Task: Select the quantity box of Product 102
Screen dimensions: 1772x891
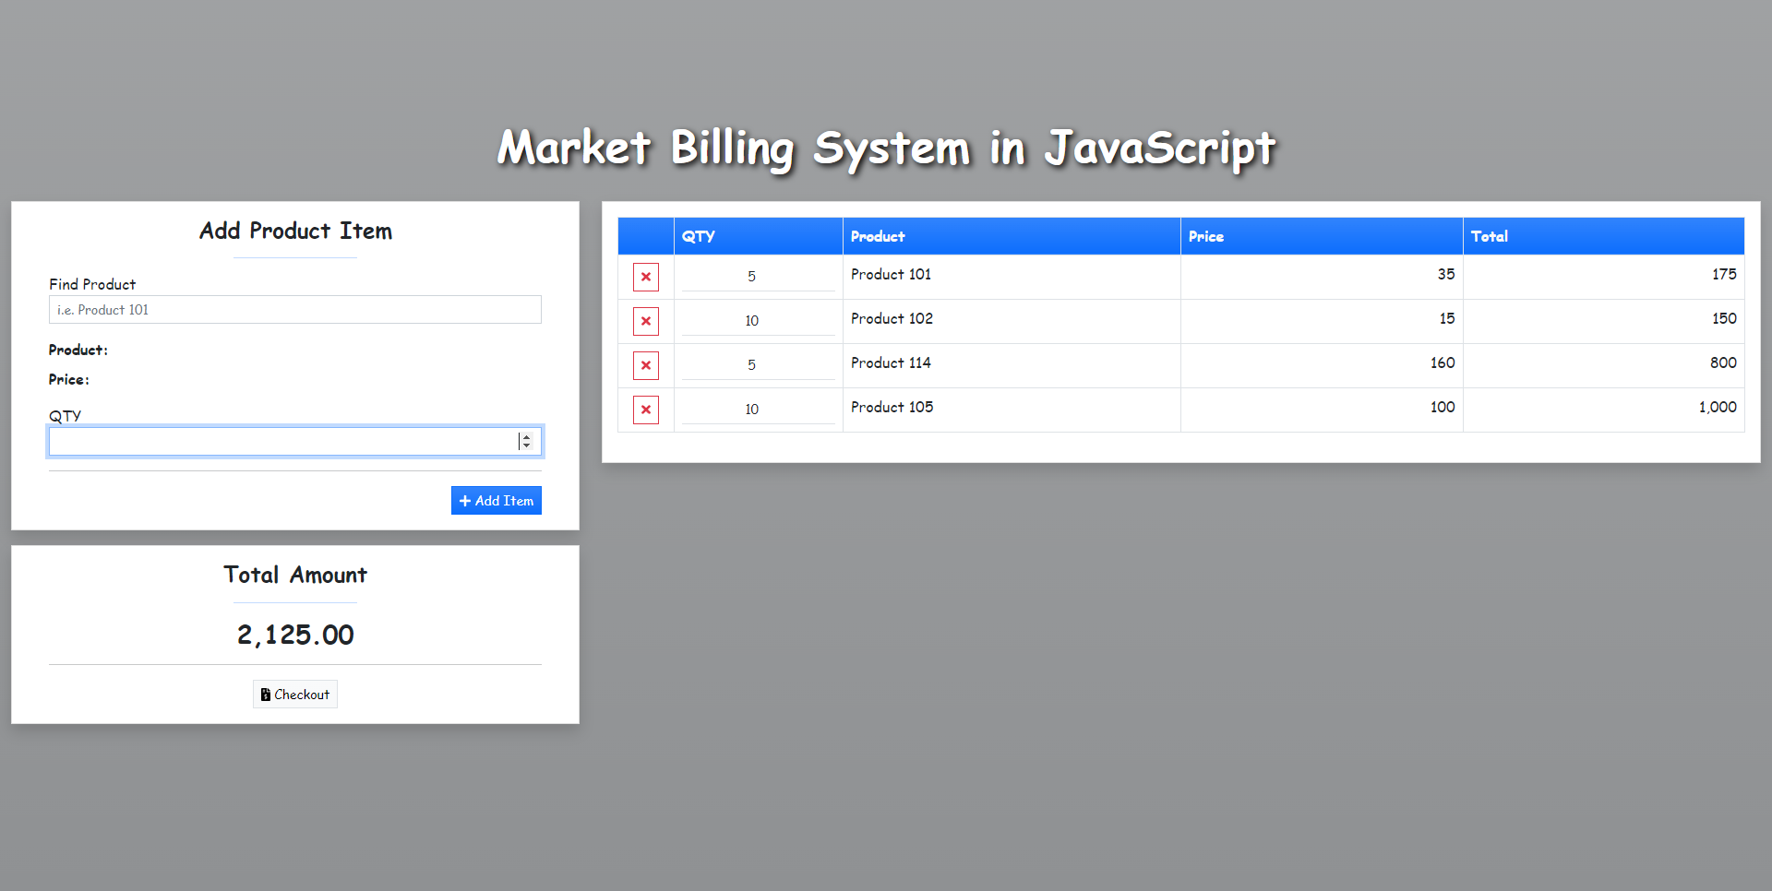Action: pyautogui.click(x=757, y=321)
